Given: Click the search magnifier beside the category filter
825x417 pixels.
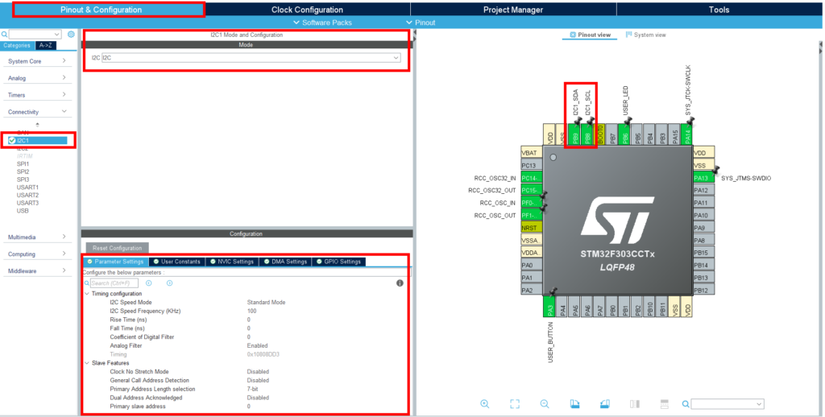Looking at the screenshot, I should [4, 35].
